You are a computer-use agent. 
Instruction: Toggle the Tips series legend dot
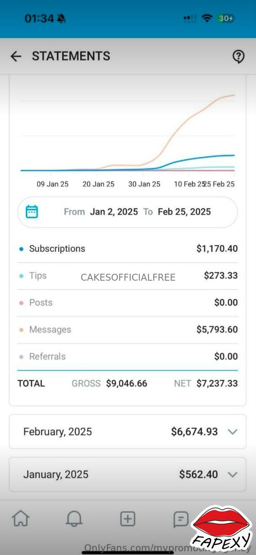coord(21,276)
